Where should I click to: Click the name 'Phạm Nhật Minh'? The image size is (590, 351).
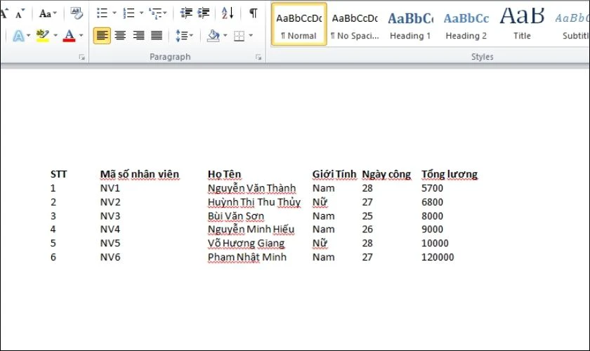point(247,258)
